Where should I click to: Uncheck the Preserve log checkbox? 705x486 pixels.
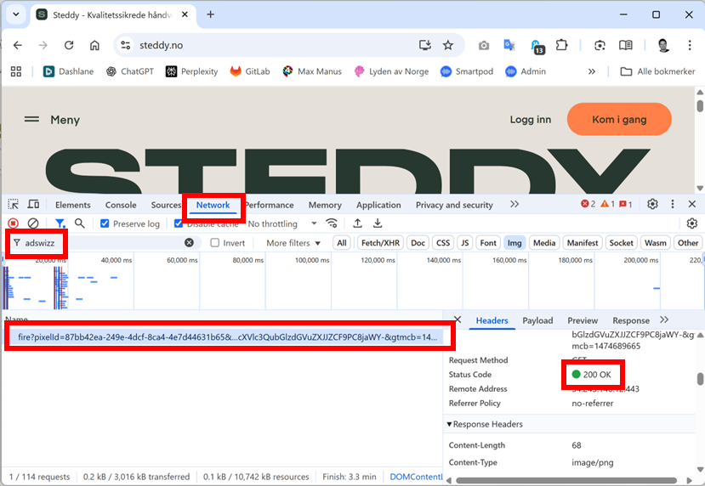105,223
